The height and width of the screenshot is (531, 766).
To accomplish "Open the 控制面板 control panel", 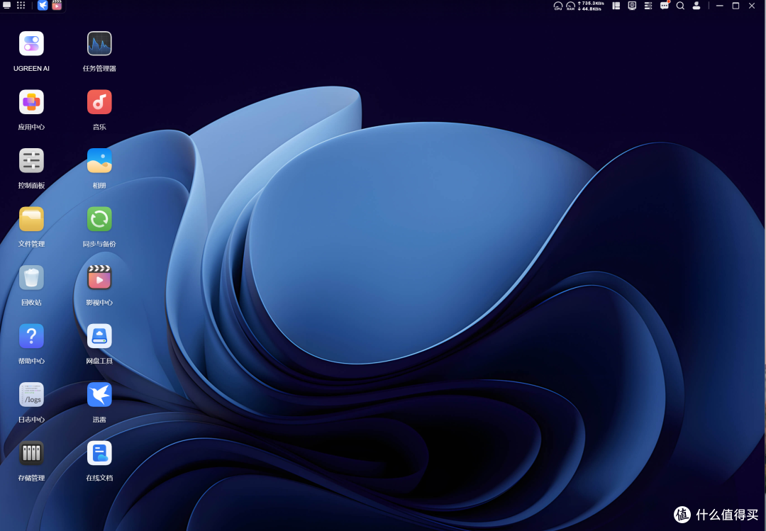I will [31, 161].
